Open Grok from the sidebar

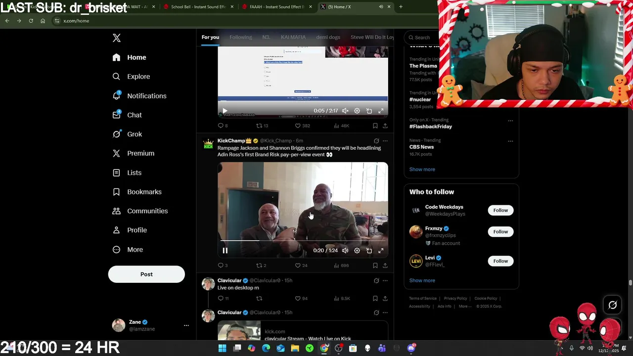(x=127, y=134)
